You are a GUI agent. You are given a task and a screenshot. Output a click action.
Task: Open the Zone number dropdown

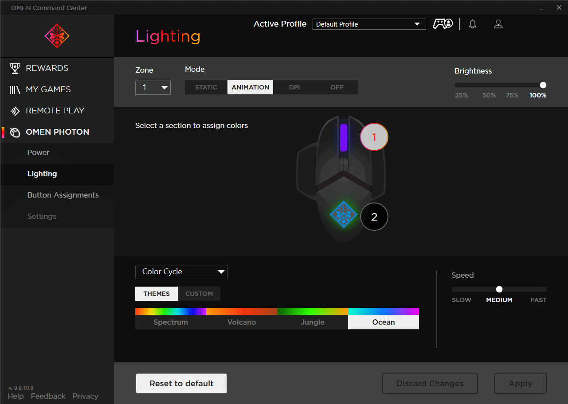tap(153, 87)
